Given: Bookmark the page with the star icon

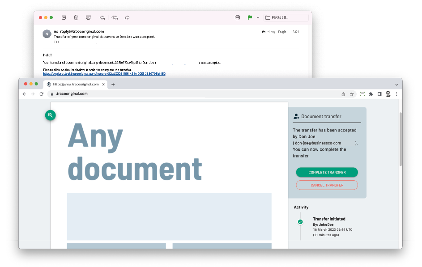Looking at the screenshot, I should (352, 94).
